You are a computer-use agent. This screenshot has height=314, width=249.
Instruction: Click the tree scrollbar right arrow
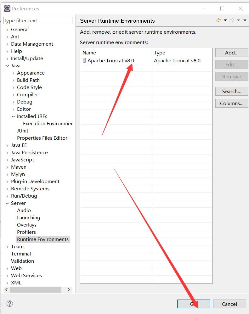(69, 289)
